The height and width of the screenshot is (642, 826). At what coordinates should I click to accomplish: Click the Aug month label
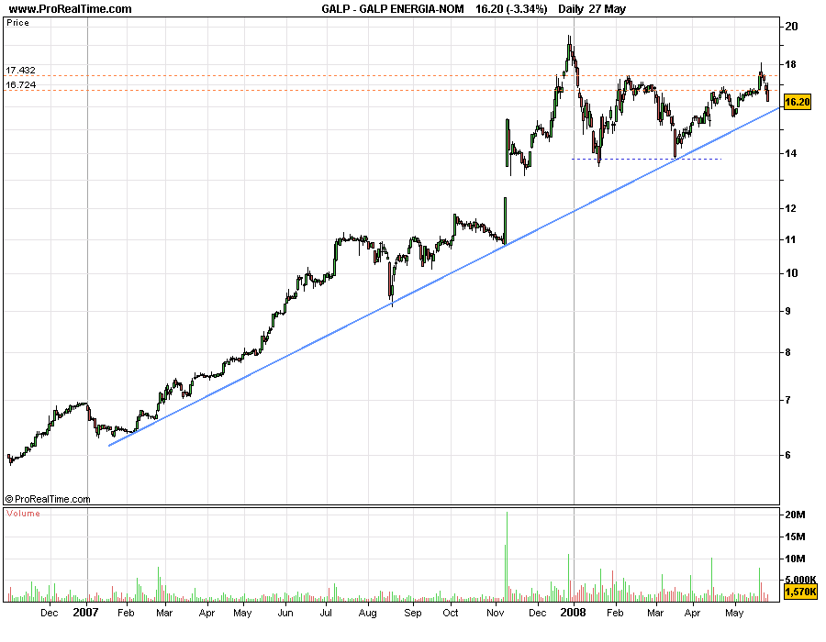tap(368, 613)
